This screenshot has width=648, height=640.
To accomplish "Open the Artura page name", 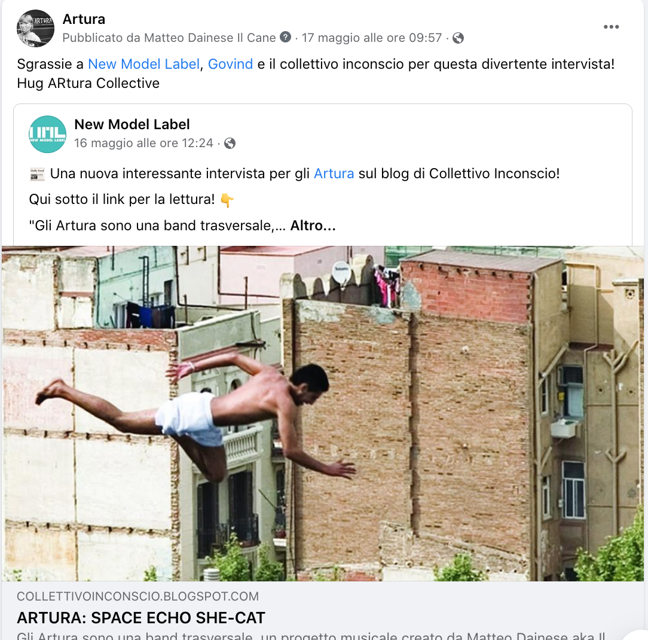I will pyautogui.click(x=84, y=19).
